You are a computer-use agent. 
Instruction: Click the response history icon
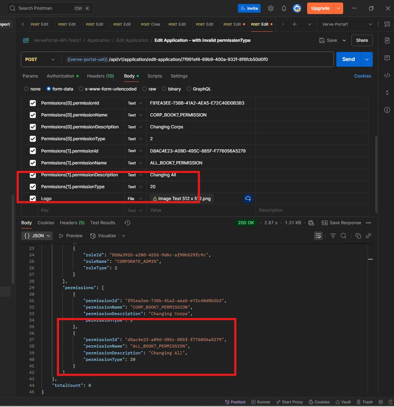pyautogui.click(x=127, y=223)
